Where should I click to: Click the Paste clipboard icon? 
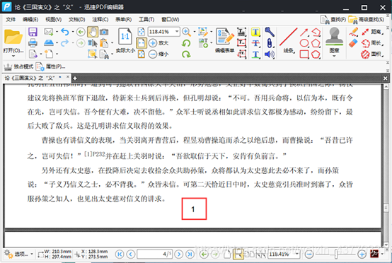(x=104, y=43)
